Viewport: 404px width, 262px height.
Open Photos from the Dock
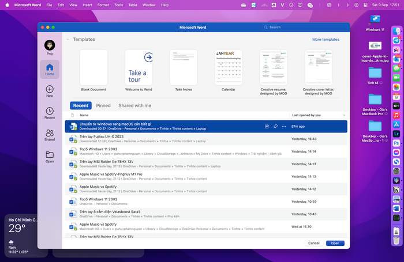(396, 87)
